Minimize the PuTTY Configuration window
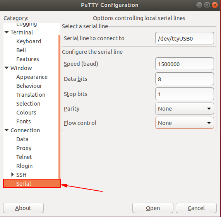This screenshot has width=221, height=217. (199, 5)
